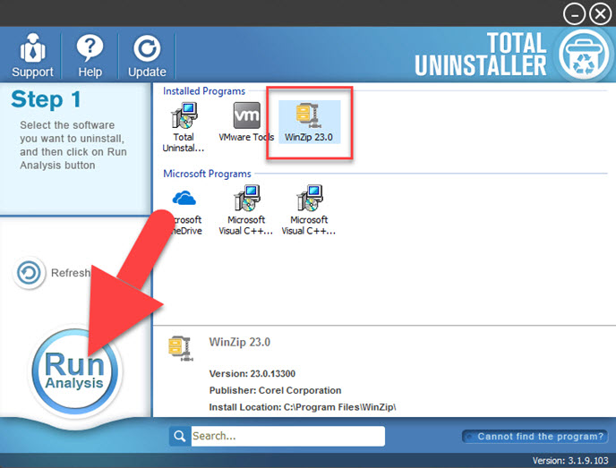Click the 'Microsoft Programs' section header
This screenshot has width=616, height=468.
[x=207, y=174]
